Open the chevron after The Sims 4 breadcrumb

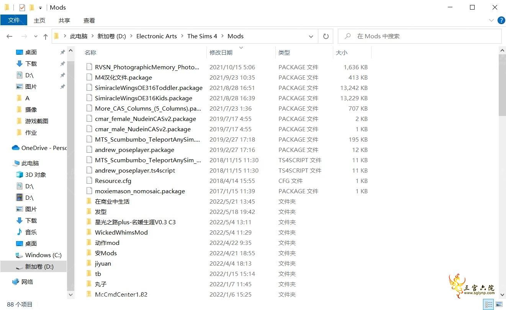(223, 36)
